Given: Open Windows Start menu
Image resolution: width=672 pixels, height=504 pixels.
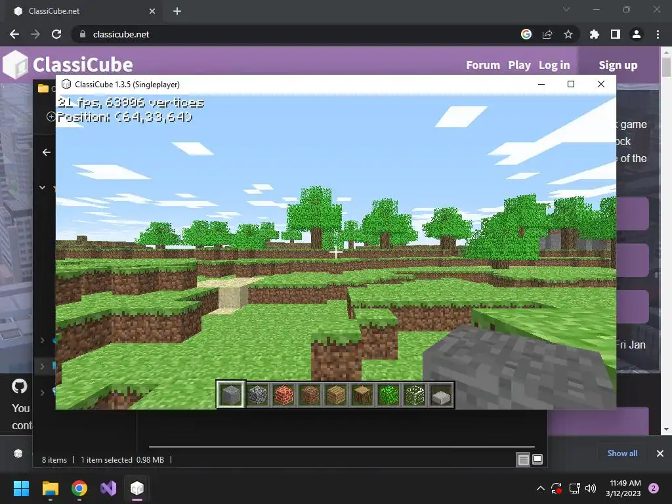Looking at the screenshot, I should 21,488.
